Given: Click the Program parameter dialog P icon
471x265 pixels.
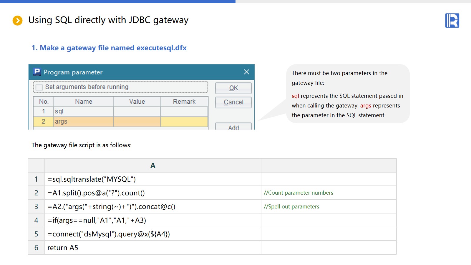Looking at the screenshot, I should pyautogui.click(x=37, y=72).
